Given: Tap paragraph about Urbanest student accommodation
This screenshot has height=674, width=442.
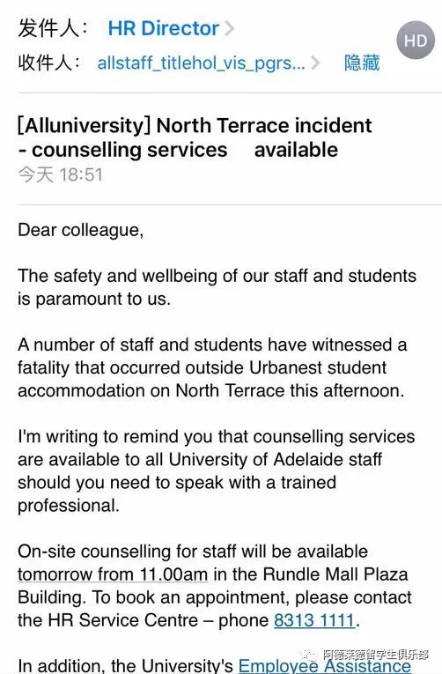Looking at the screenshot, I should click(212, 367).
